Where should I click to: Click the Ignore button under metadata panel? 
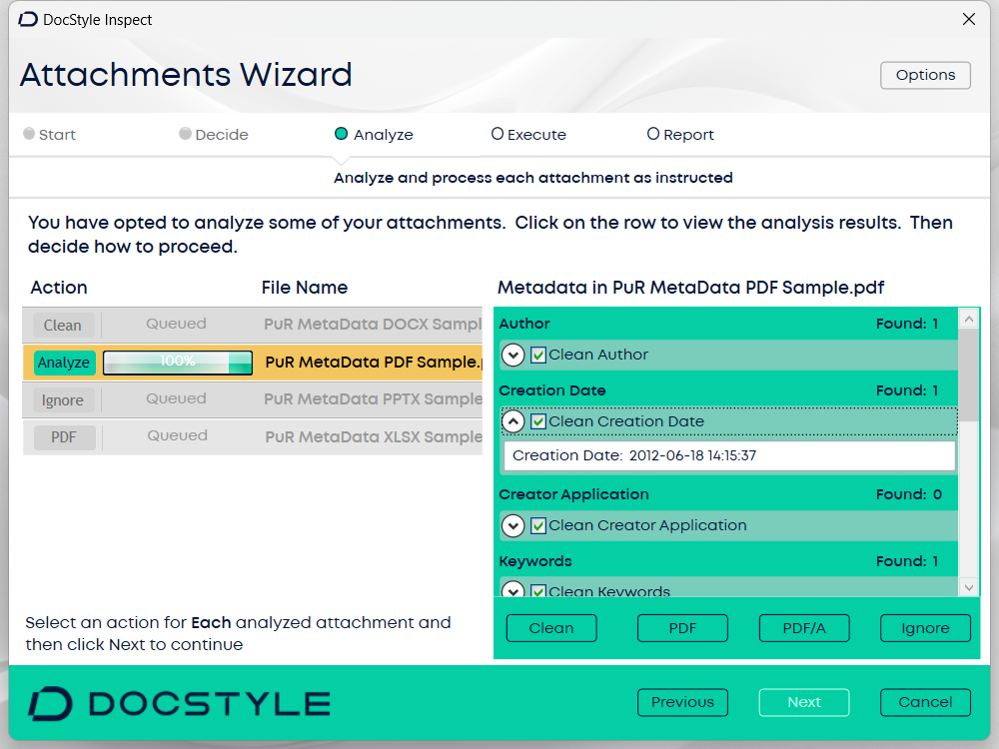[x=925, y=628]
